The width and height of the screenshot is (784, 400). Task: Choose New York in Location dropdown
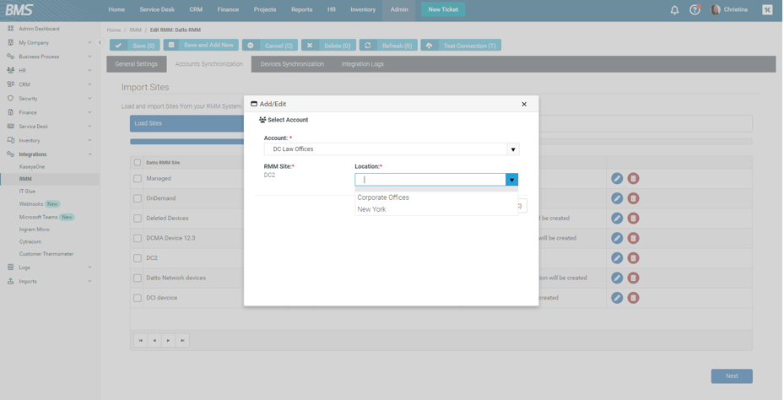371,209
